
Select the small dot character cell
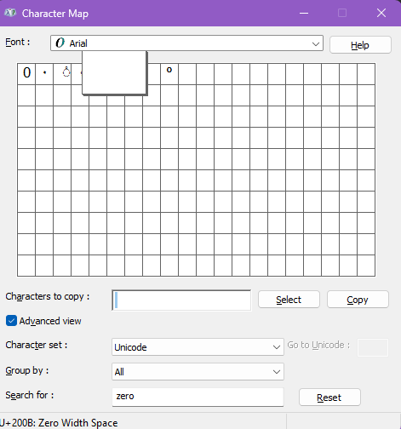point(44,74)
